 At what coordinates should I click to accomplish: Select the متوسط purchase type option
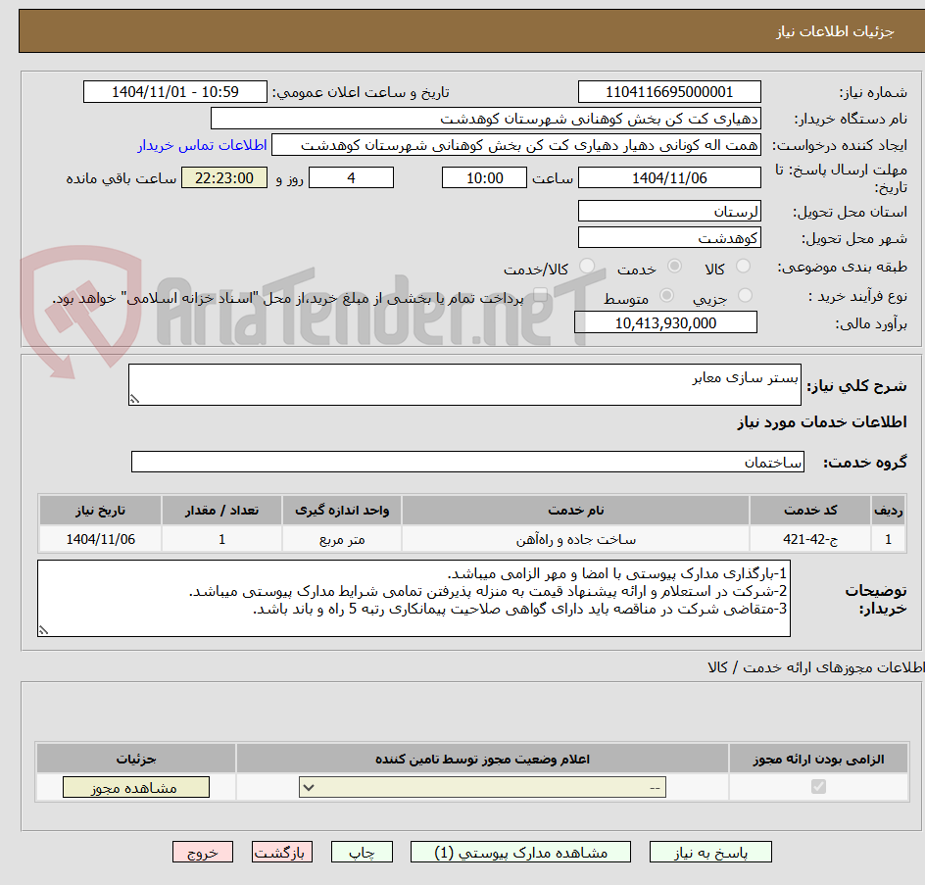pyautogui.click(x=667, y=294)
